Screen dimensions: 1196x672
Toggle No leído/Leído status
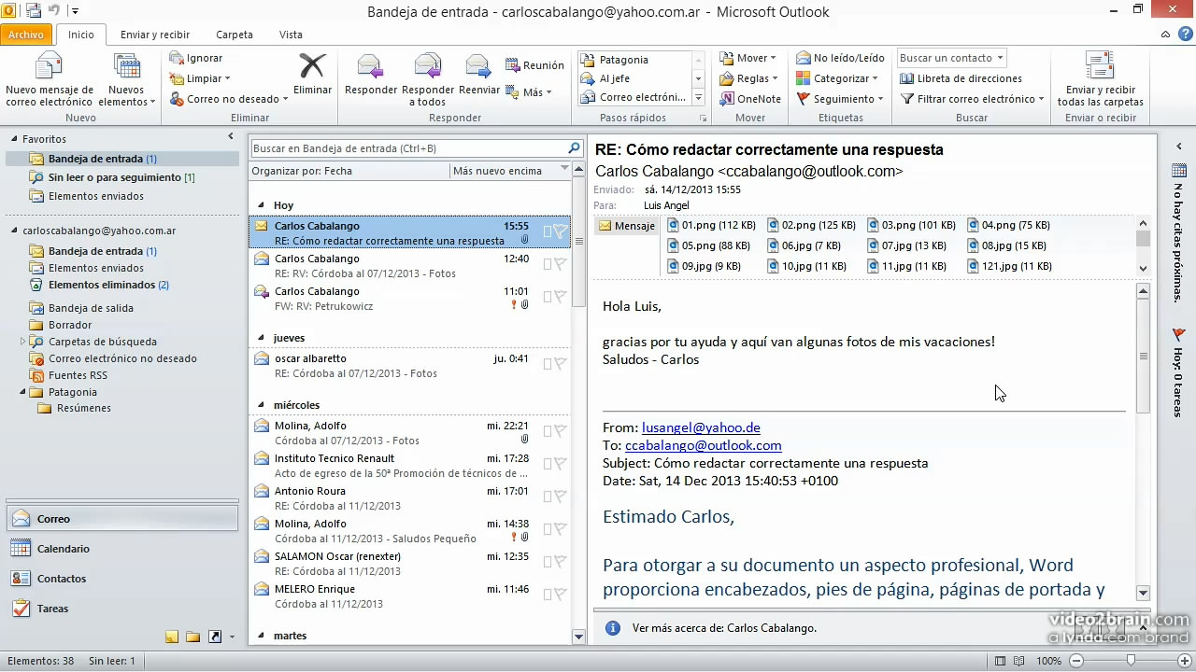coord(840,58)
